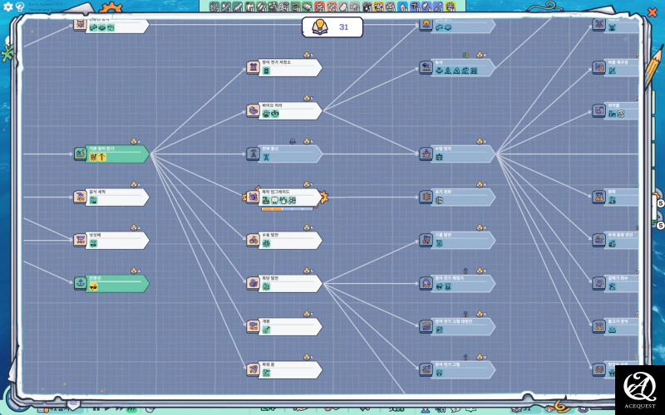Screen dimensions: 665x415
Task: Click the progress bar under 제작 업그레이드
Action: tap(287, 209)
